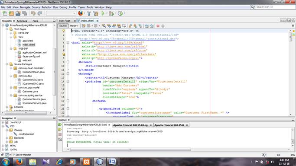This screenshot has height=166, width=296.
Task: Switch to the Files tab
Action: click(x=35, y=21)
